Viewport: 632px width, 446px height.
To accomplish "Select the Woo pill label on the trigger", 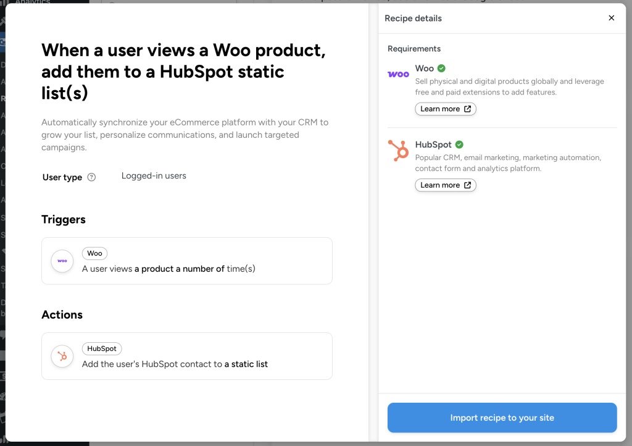I will 94,253.
